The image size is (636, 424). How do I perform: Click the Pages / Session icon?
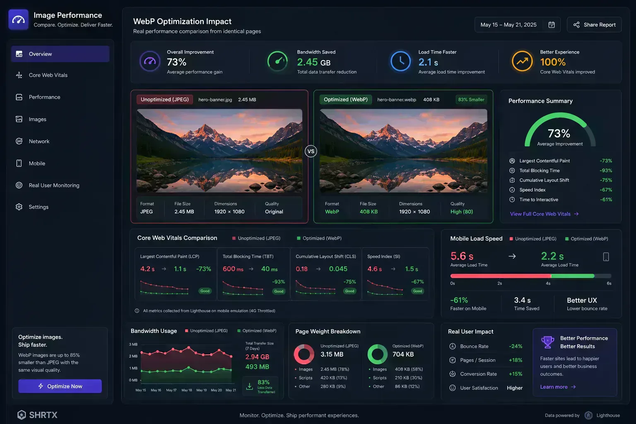(453, 360)
